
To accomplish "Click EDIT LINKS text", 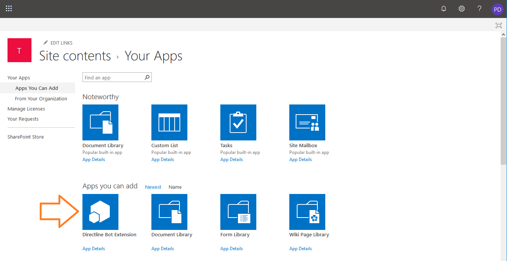I will 61,43.
